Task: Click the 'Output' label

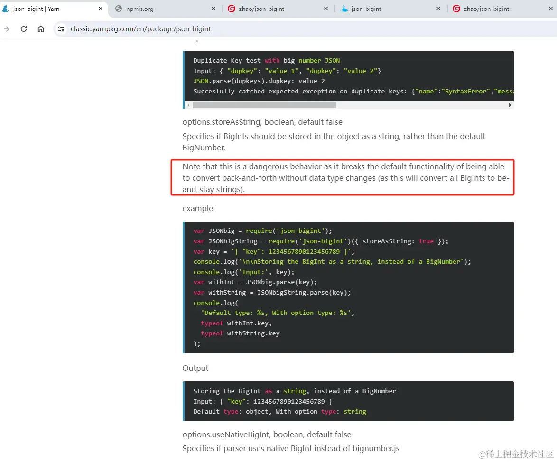Action: [195, 368]
